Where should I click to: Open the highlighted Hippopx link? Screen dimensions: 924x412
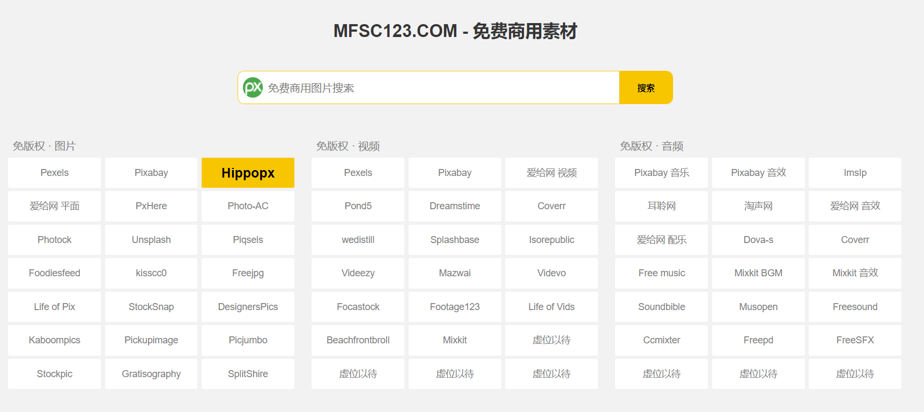click(248, 173)
